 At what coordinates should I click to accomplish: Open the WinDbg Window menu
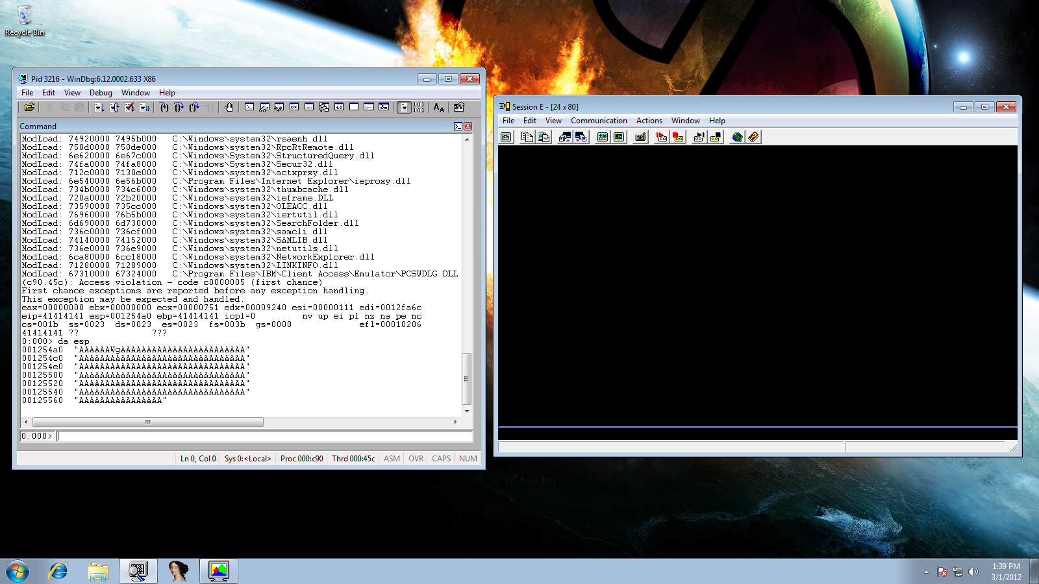[x=136, y=93]
